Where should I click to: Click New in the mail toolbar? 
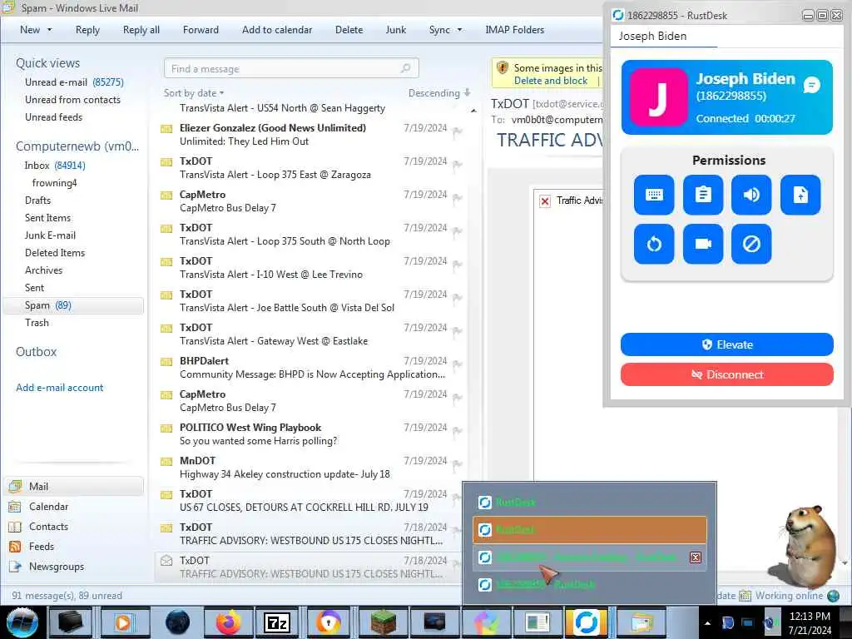point(30,30)
